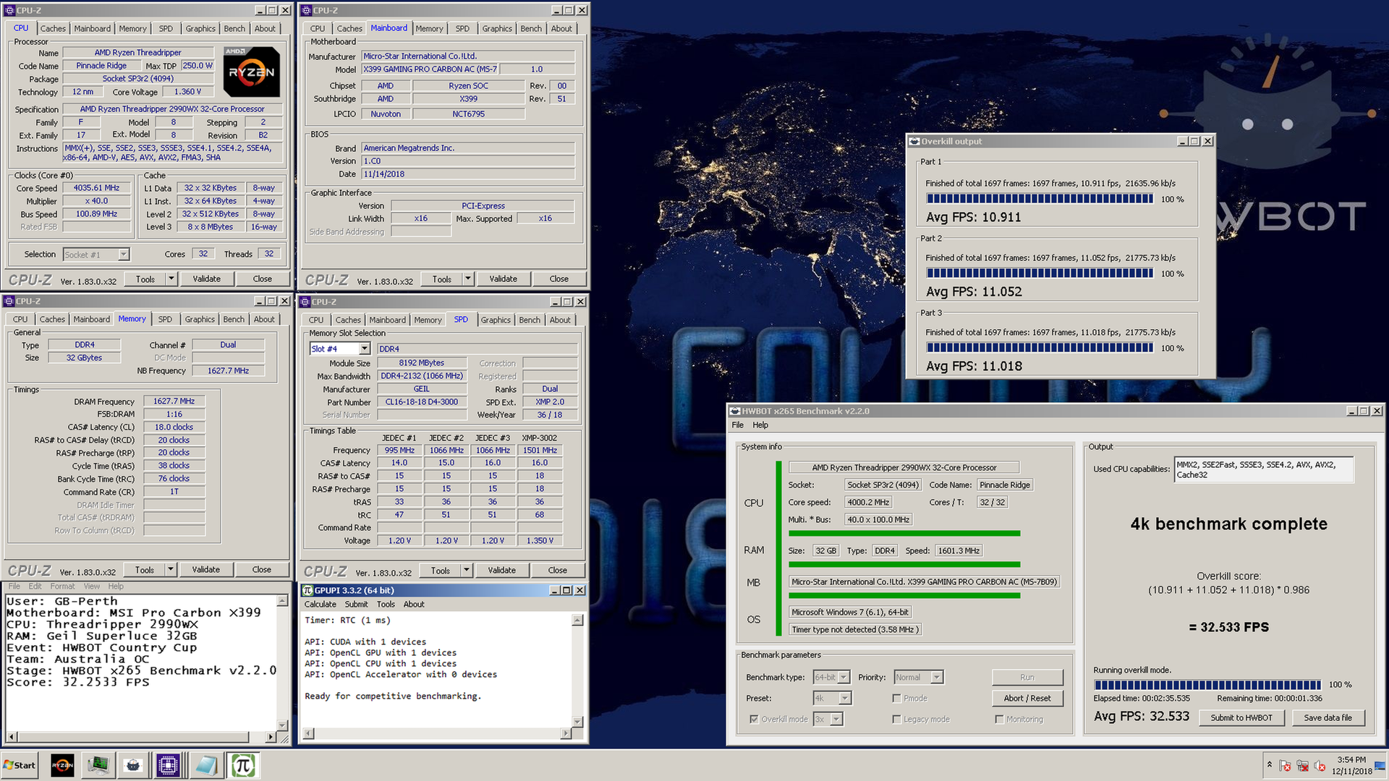This screenshot has height=781, width=1389.
Task: Open the Calculate menu in GPUPI
Action: 320,604
